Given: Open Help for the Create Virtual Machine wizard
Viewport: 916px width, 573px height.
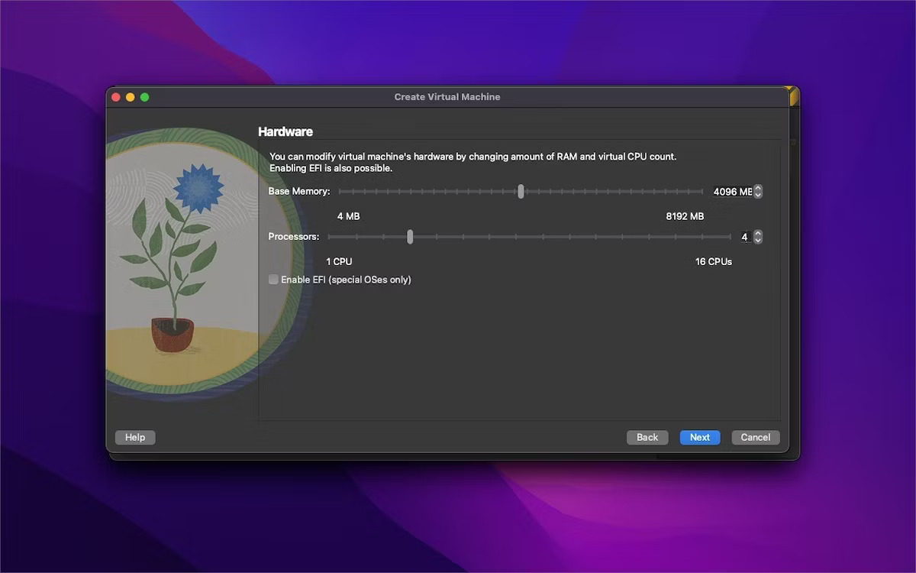Looking at the screenshot, I should 134,437.
